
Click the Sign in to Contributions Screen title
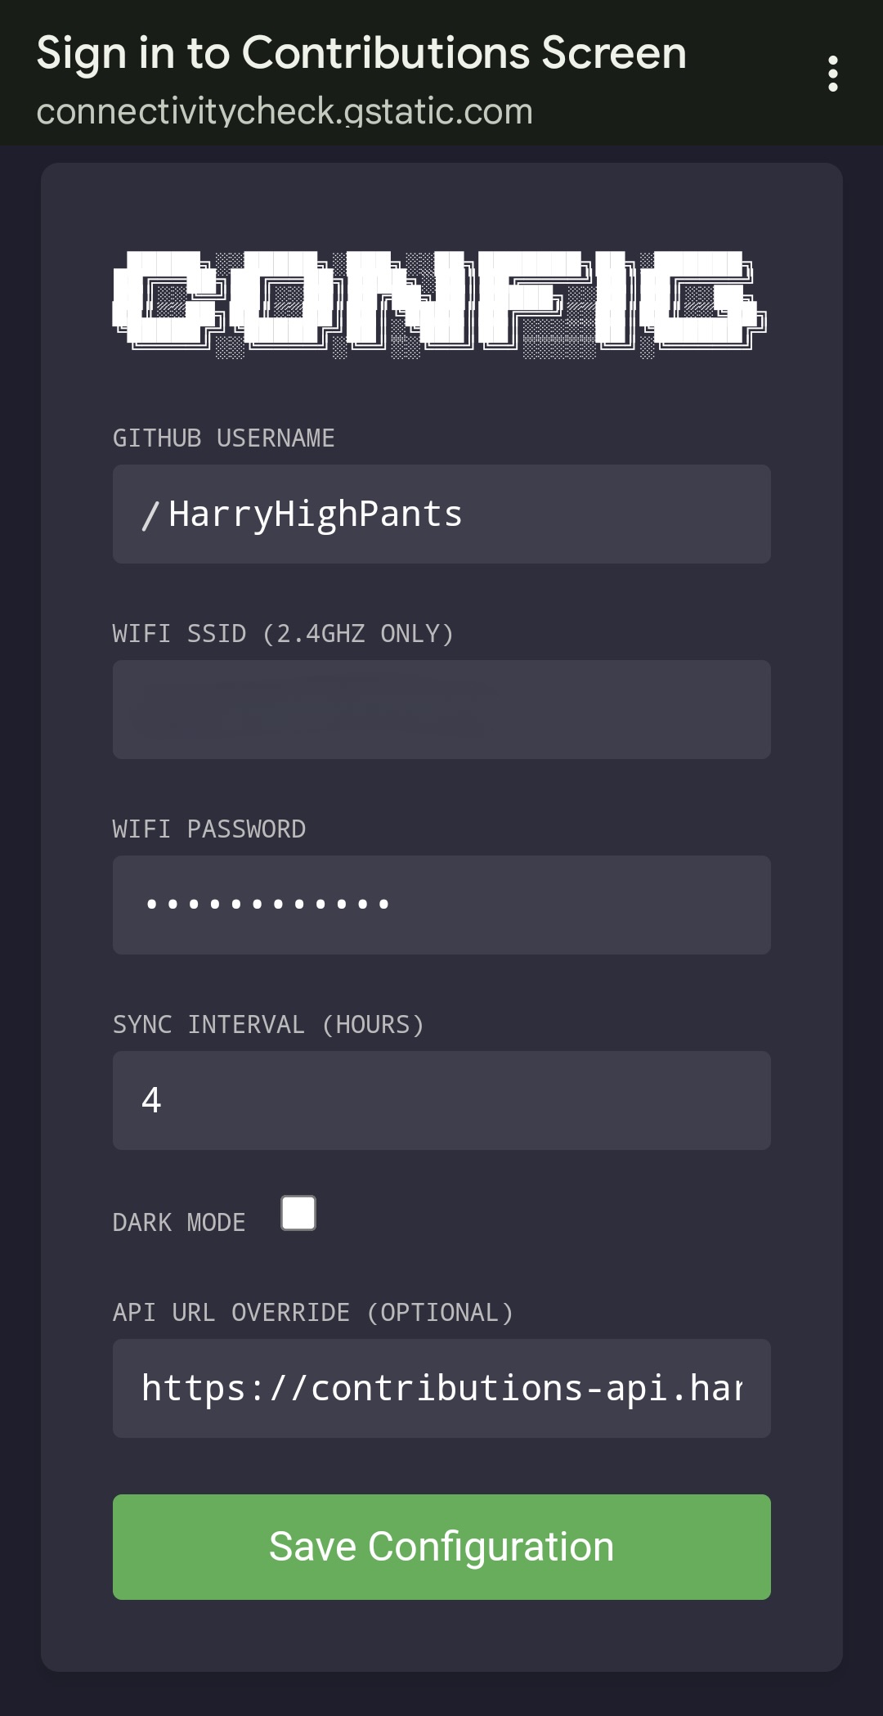point(361,53)
